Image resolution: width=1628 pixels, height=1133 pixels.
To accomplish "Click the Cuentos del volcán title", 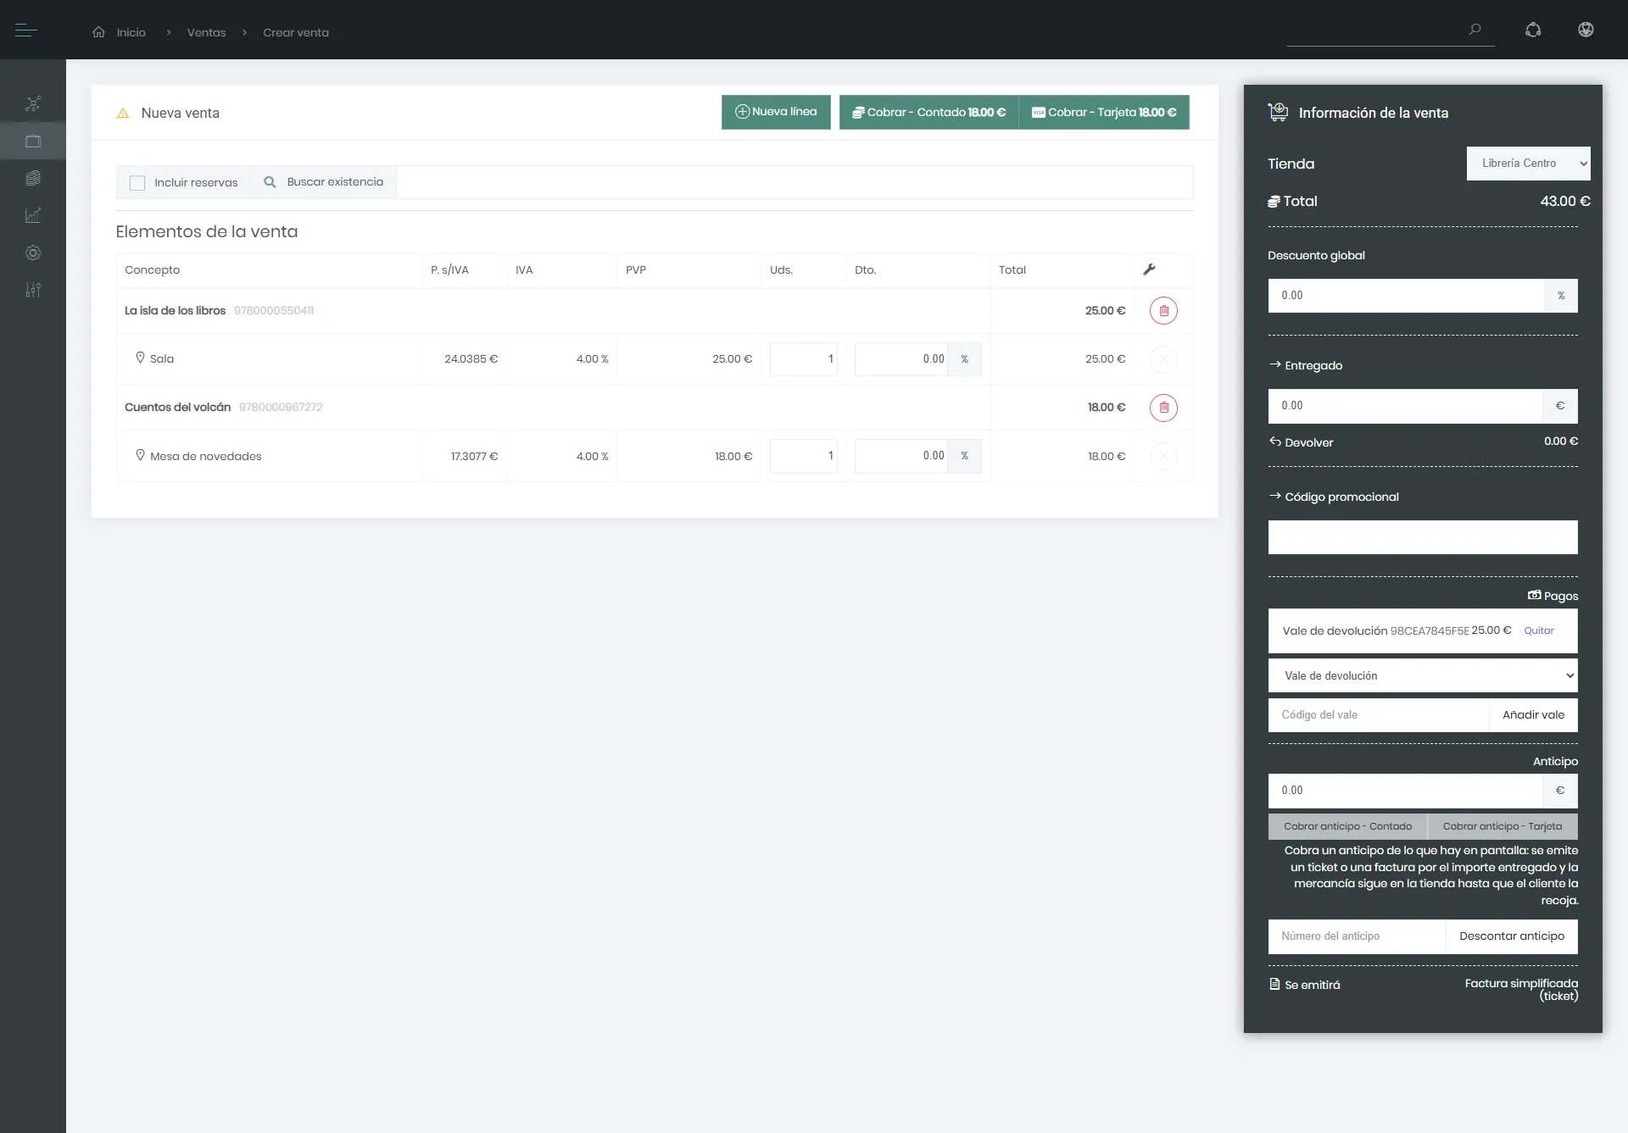I will click(x=178, y=408).
